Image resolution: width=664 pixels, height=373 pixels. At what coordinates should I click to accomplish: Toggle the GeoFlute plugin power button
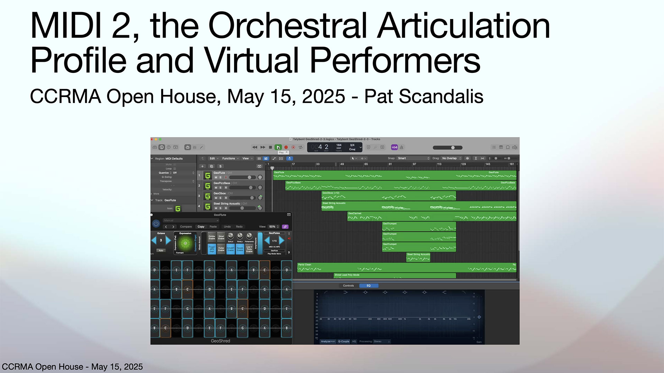156,223
